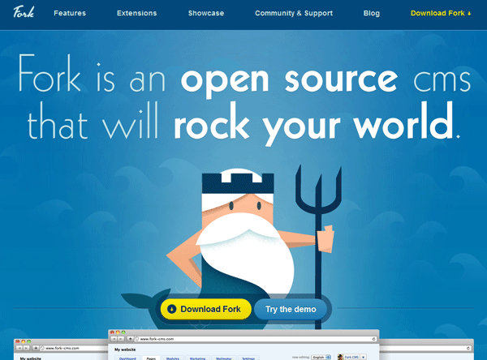Screen dimensions: 487x360
Task: Click the yellow Download Fork link in header
Action: click(x=441, y=14)
